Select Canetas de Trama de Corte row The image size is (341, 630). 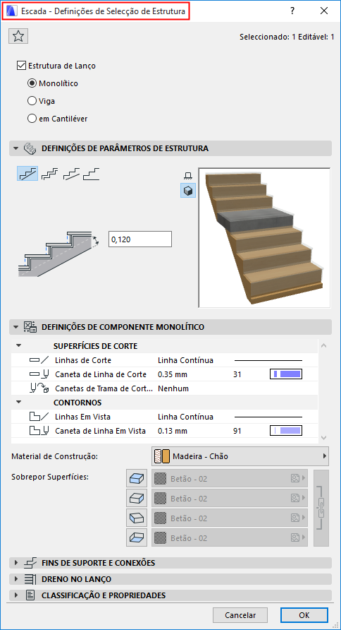[x=164, y=388]
